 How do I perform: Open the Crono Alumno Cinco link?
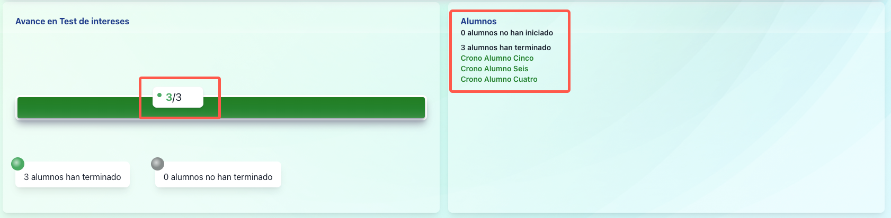pos(497,58)
